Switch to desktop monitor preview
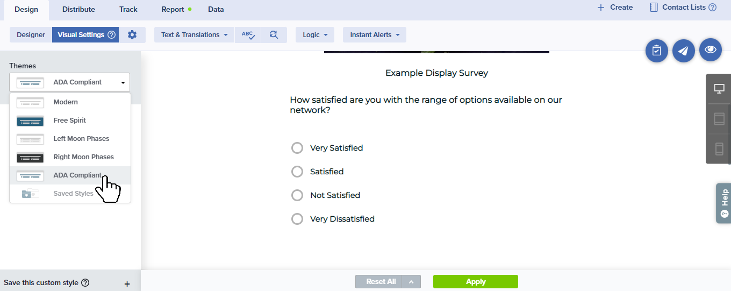The width and height of the screenshot is (731, 291). tap(719, 89)
